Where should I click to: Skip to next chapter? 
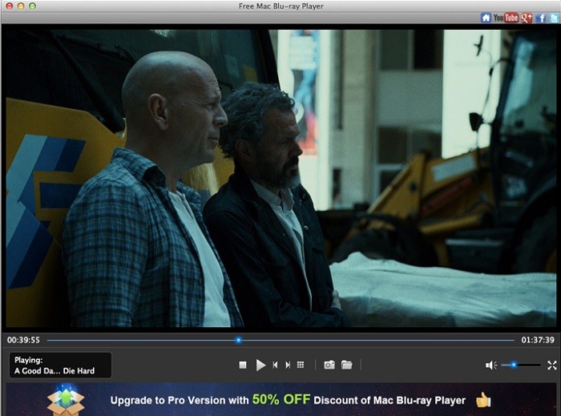click(288, 365)
